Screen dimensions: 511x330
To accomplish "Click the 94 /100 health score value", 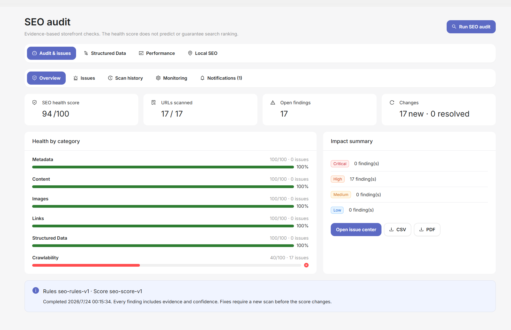I will click(56, 114).
